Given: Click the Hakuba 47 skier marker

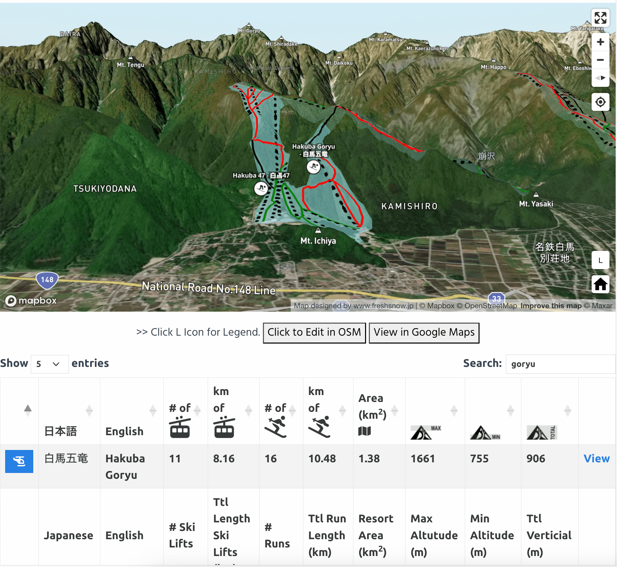Looking at the screenshot, I should click(x=261, y=188).
